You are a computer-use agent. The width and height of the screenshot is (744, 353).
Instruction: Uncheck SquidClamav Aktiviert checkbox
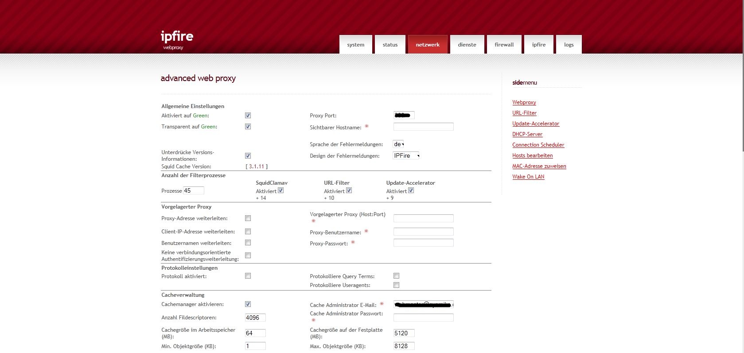281,190
